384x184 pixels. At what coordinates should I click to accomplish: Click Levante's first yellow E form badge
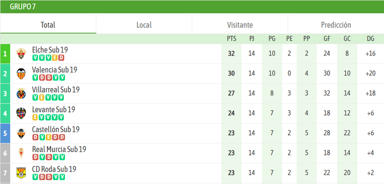coord(35,117)
